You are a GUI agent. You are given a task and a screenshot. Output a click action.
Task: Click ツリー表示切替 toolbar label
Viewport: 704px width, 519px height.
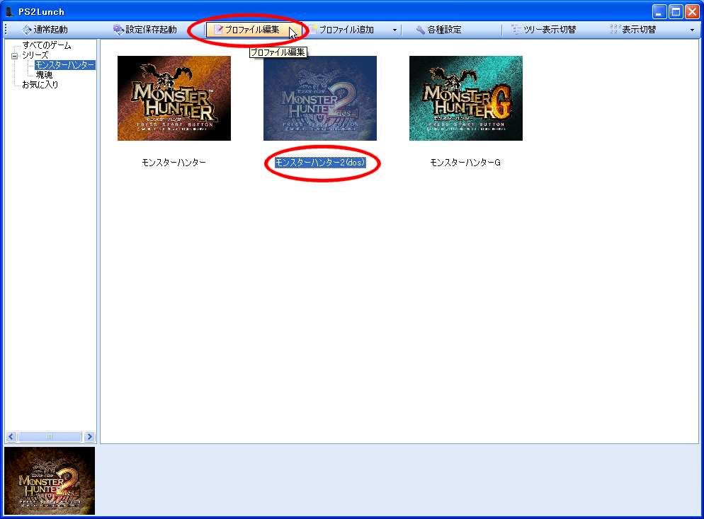coord(550,30)
